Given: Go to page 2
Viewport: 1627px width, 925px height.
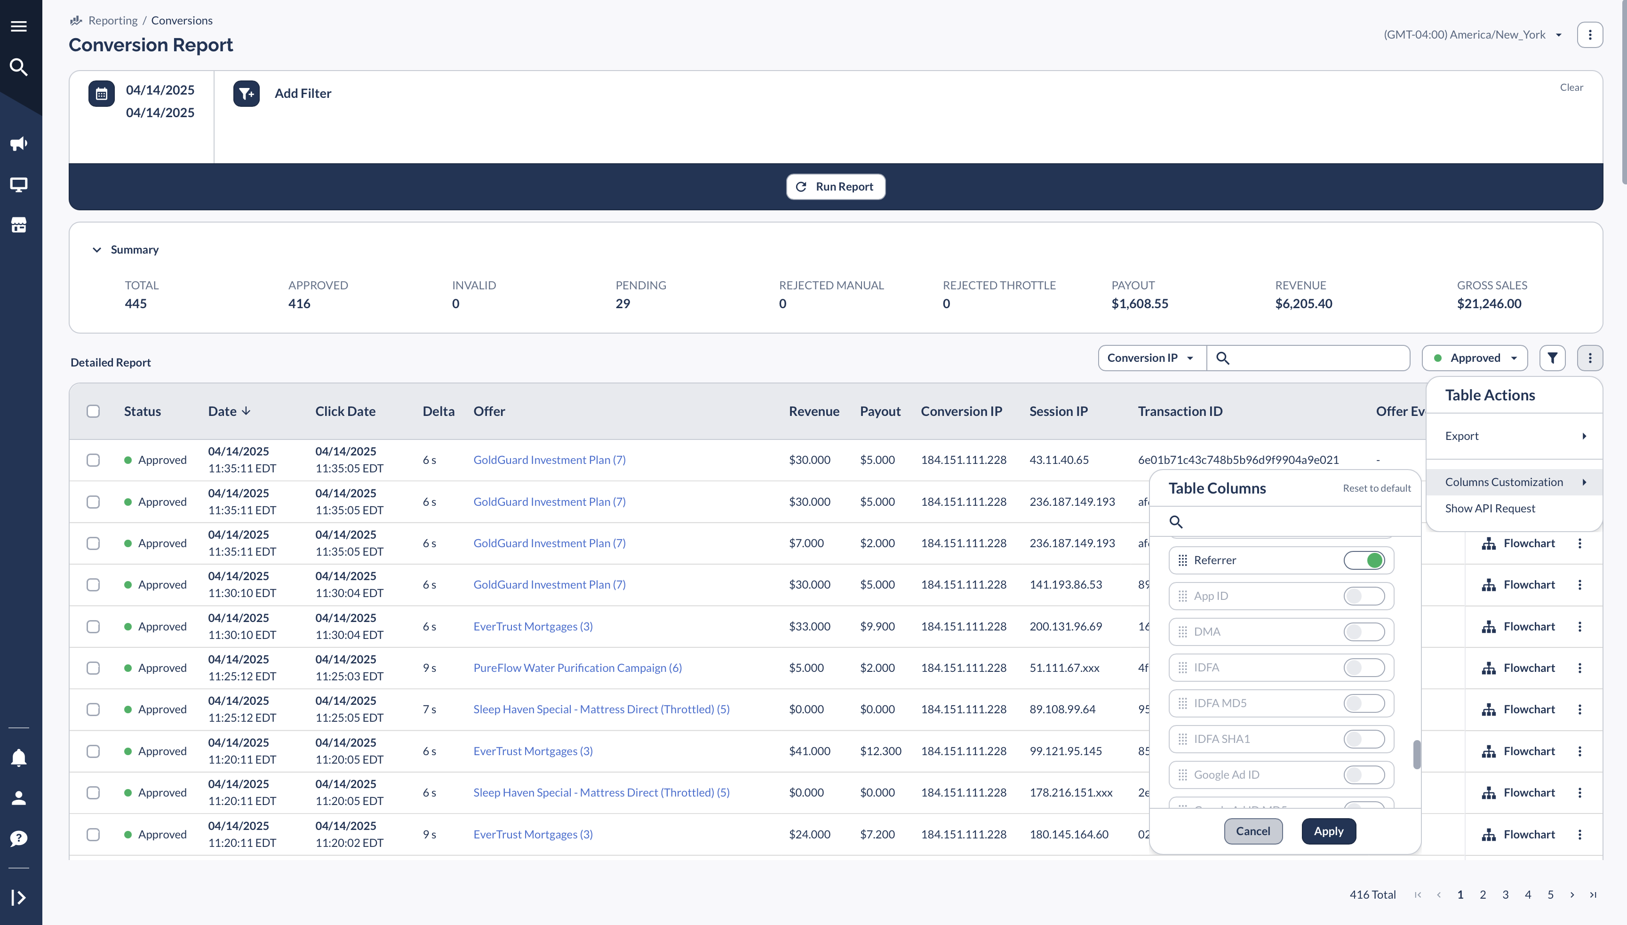Looking at the screenshot, I should 1482,894.
